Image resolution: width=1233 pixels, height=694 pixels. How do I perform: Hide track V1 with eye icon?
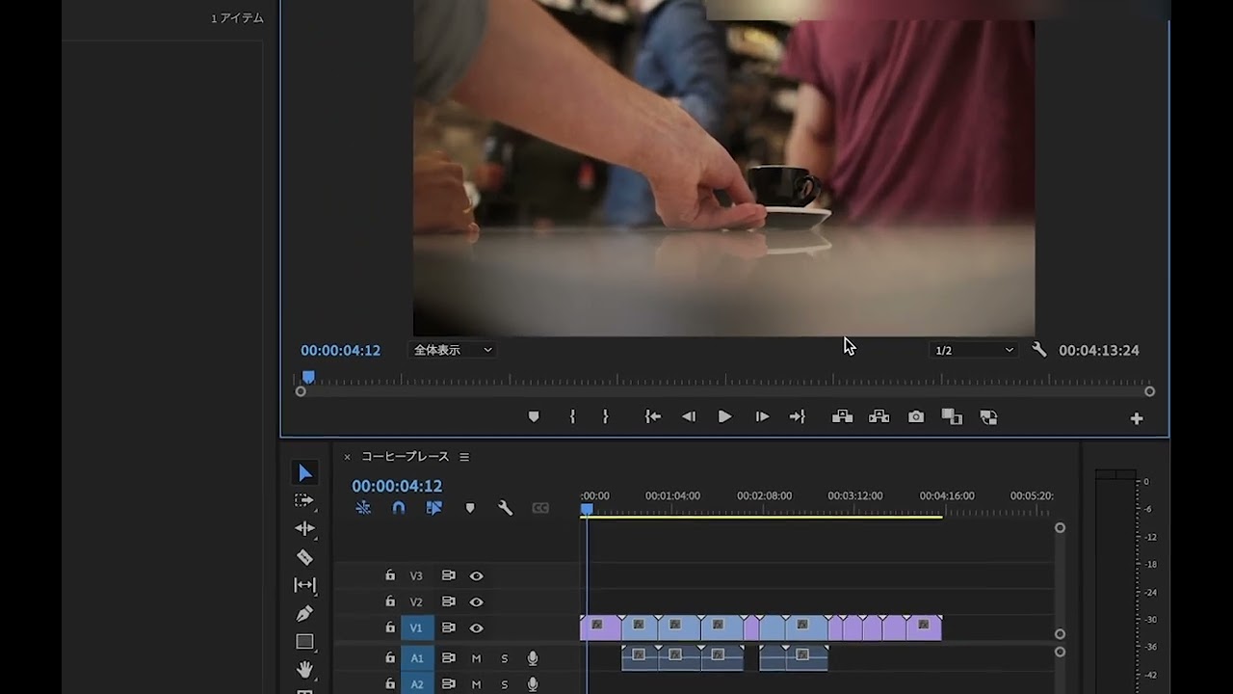(x=476, y=627)
